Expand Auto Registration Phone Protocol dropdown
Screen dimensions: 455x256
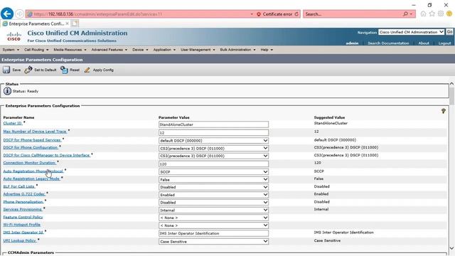213,172
